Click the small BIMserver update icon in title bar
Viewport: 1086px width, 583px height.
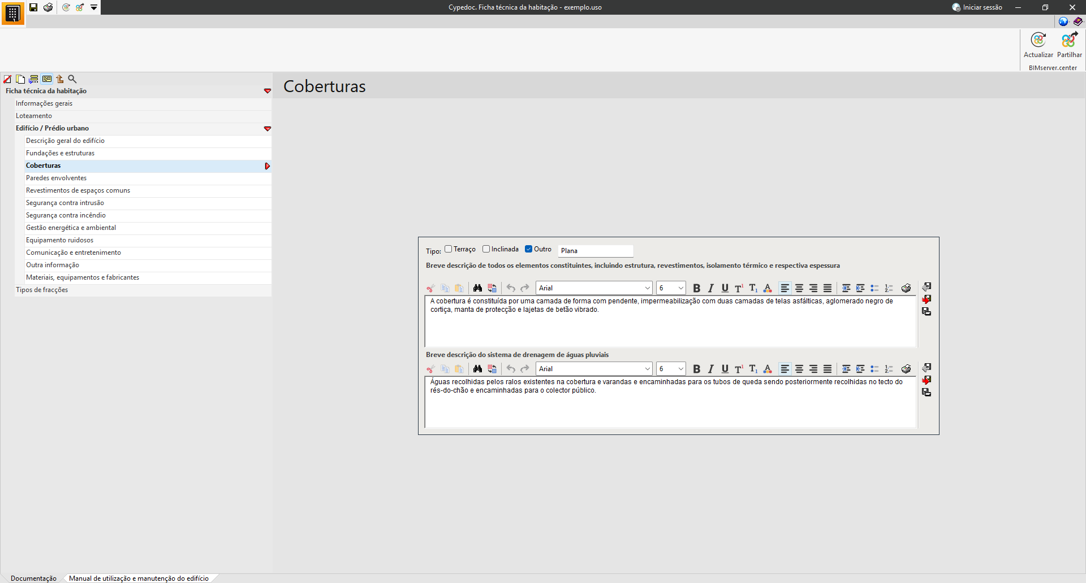click(x=66, y=7)
